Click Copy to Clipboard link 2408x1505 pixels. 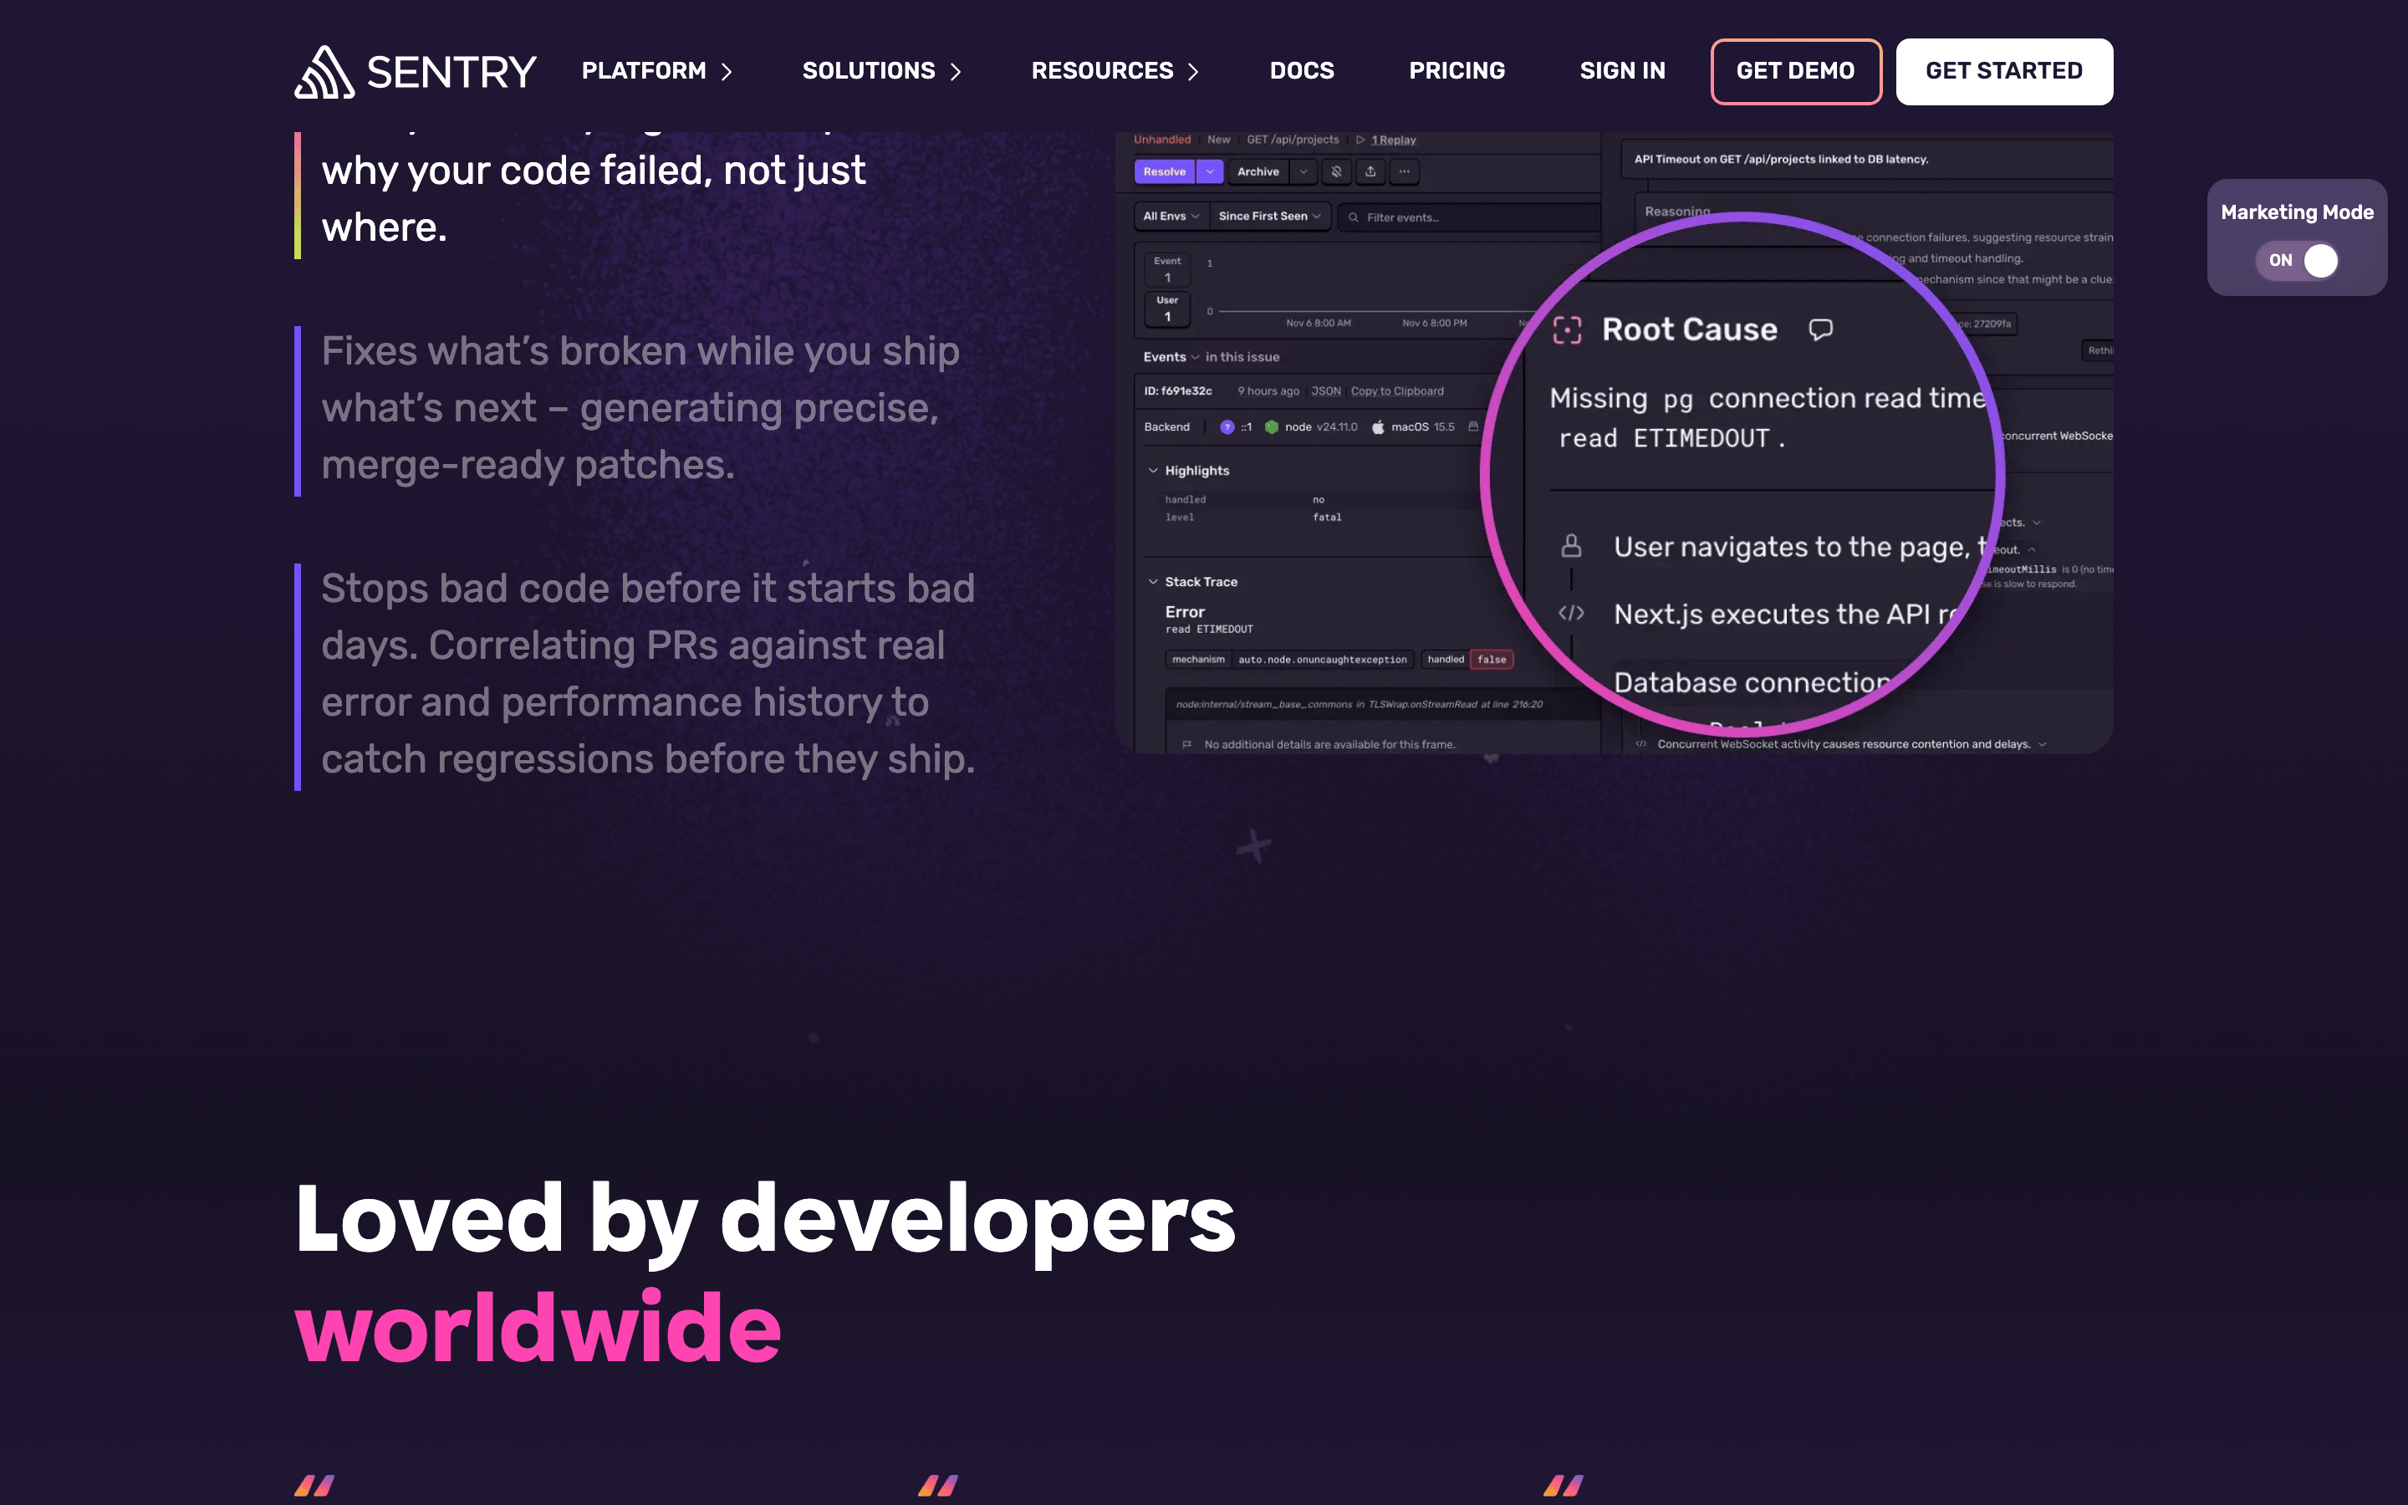click(x=1397, y=391)
